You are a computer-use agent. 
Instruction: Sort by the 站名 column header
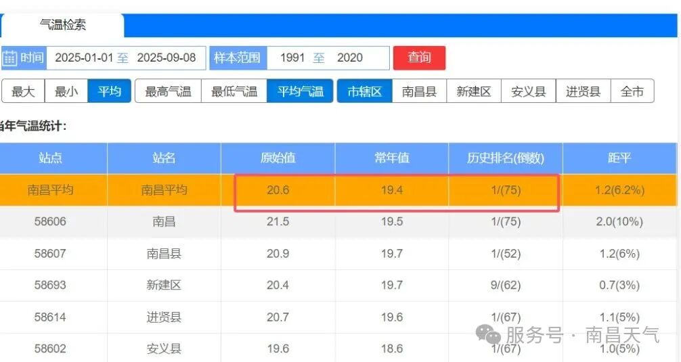click(164, 158)
